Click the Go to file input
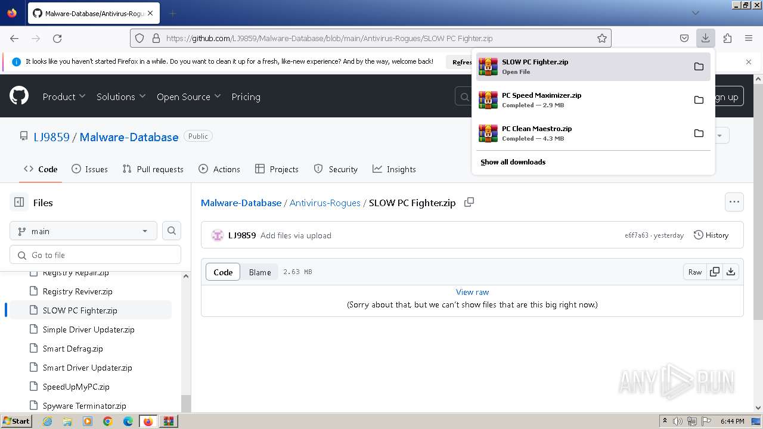 point(95,254)
